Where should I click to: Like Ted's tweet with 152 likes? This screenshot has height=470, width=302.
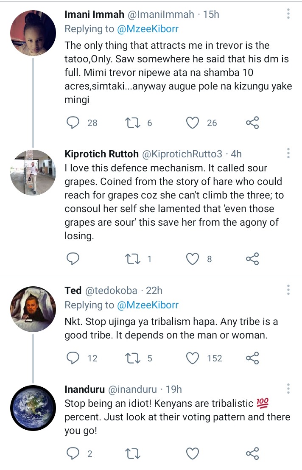192,358
